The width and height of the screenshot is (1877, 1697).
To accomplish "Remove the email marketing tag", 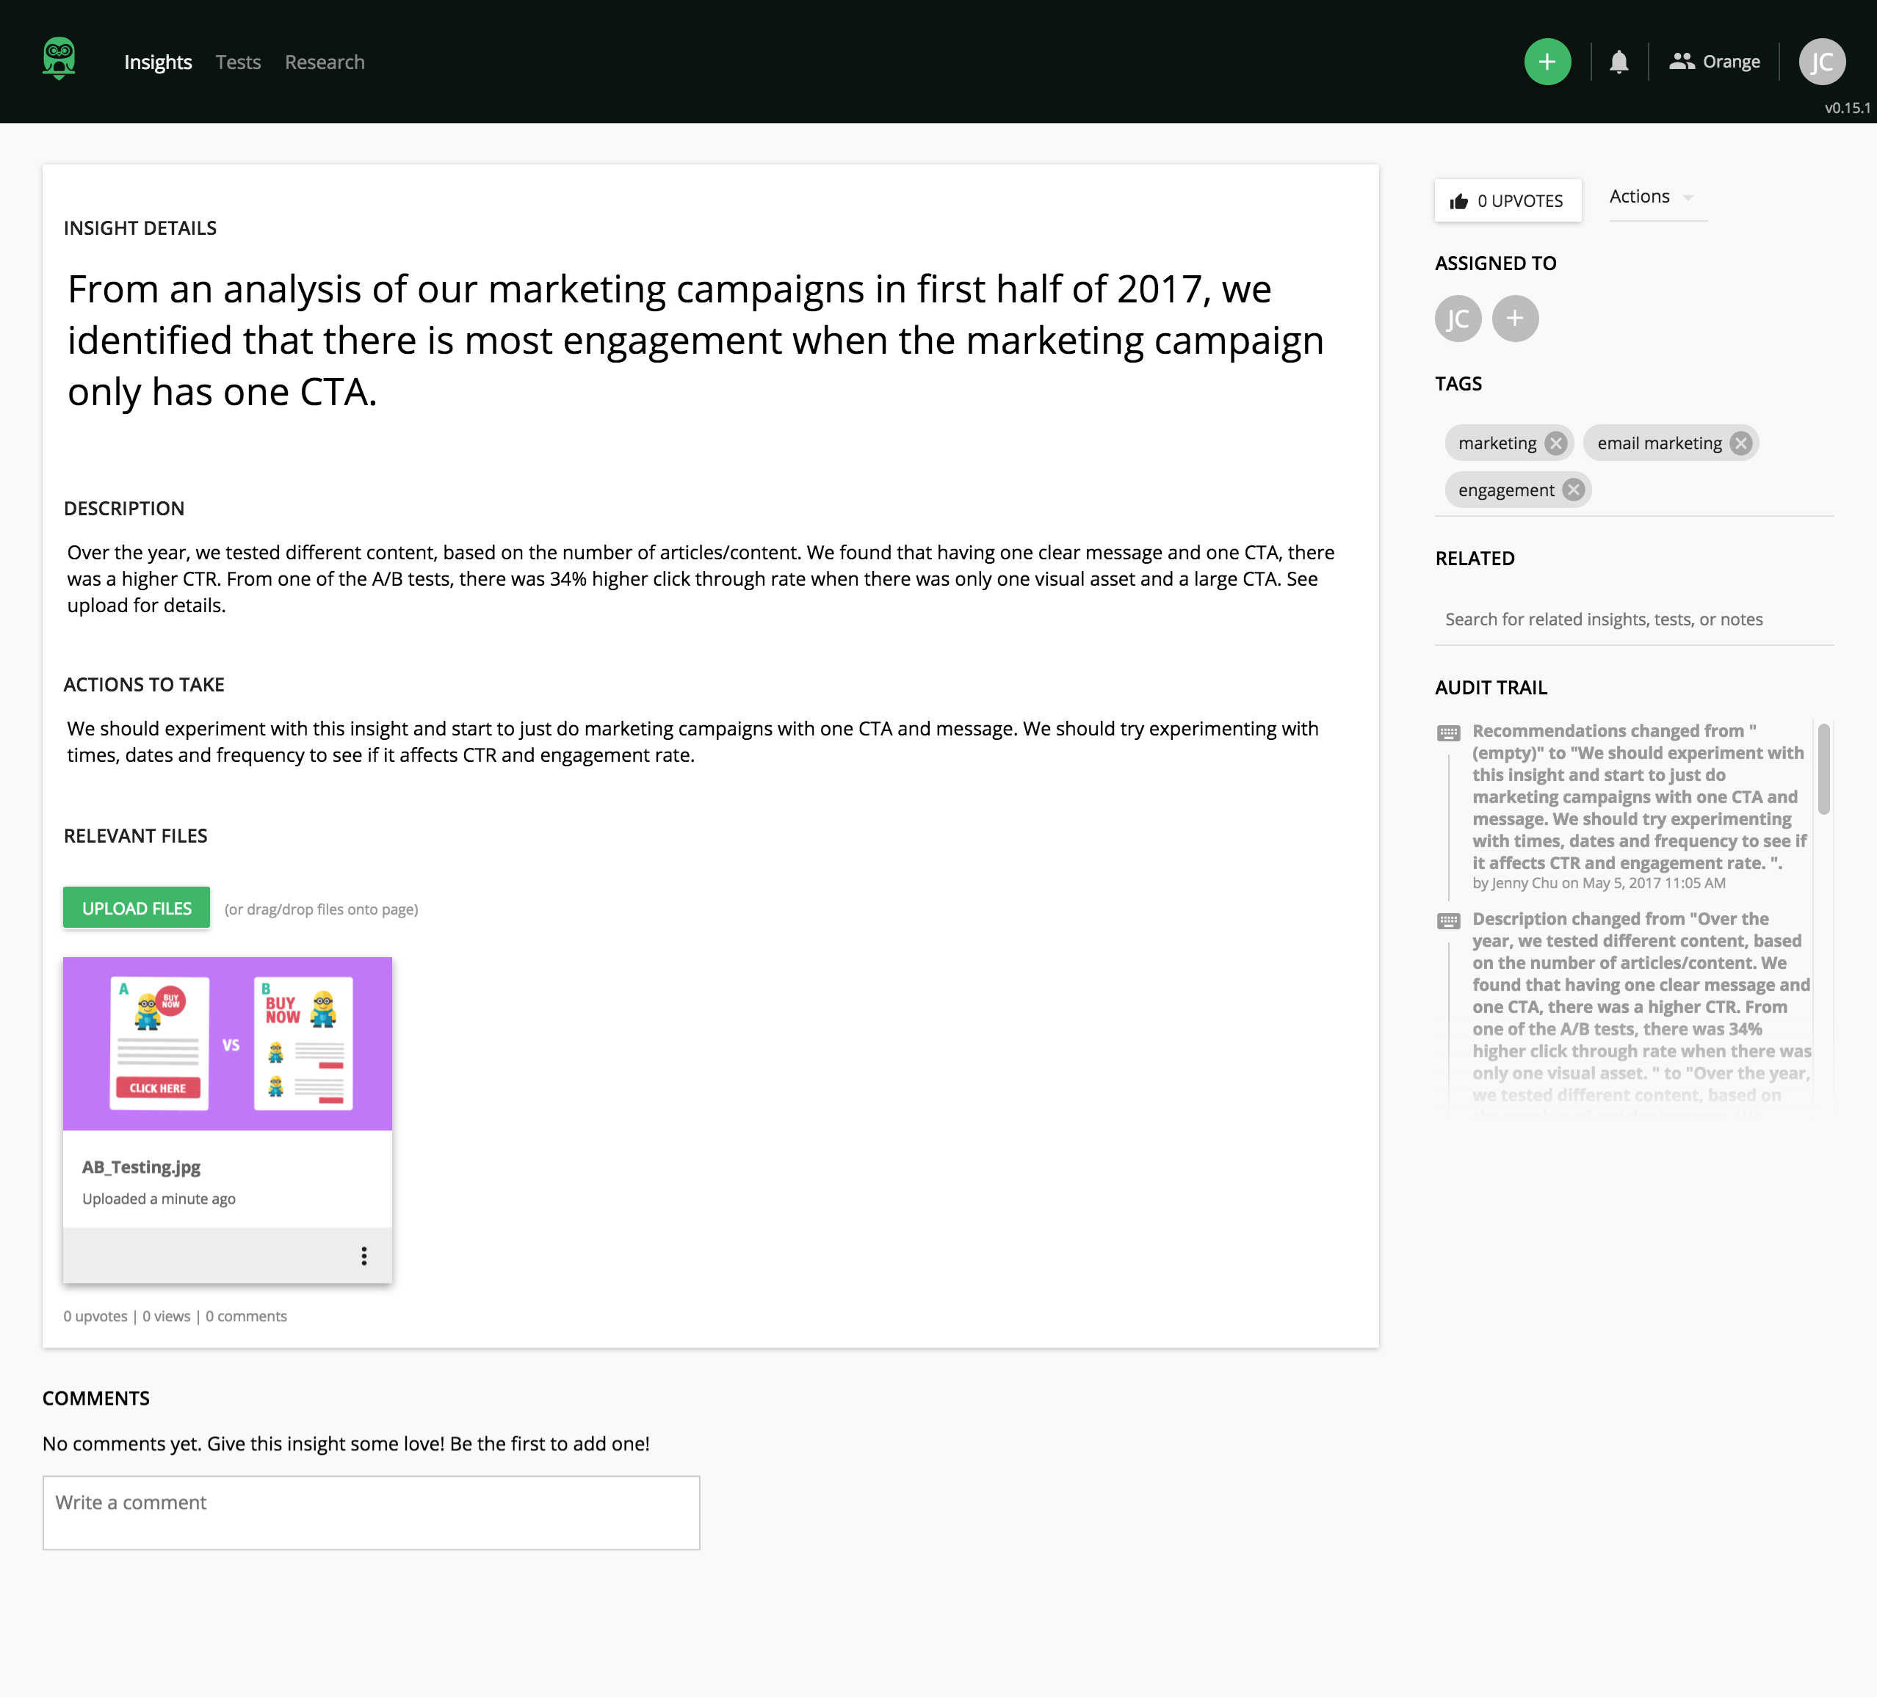I will (x=1740, y=444).
